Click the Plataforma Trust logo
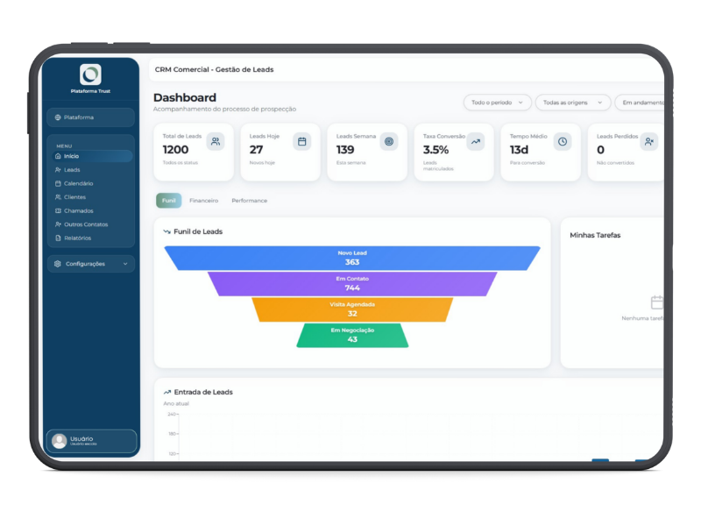The width and height of the screenshot is (701, 526). pyautogui.click(x=90, y=75)
